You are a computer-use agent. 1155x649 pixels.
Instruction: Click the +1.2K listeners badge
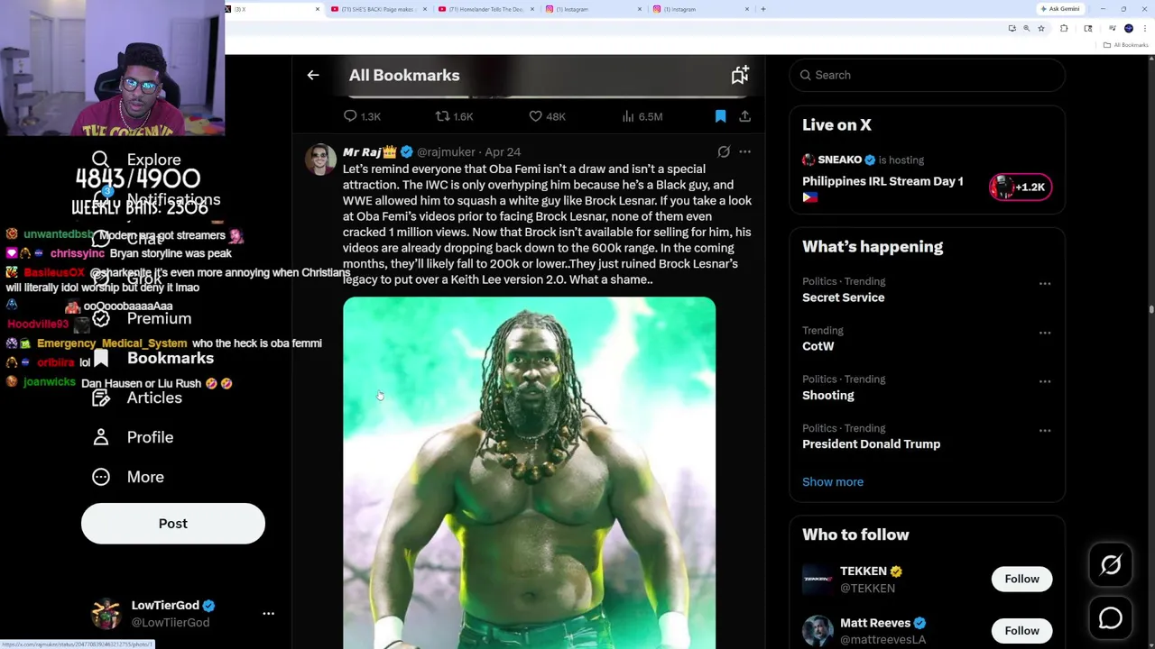click(1021, 187)
